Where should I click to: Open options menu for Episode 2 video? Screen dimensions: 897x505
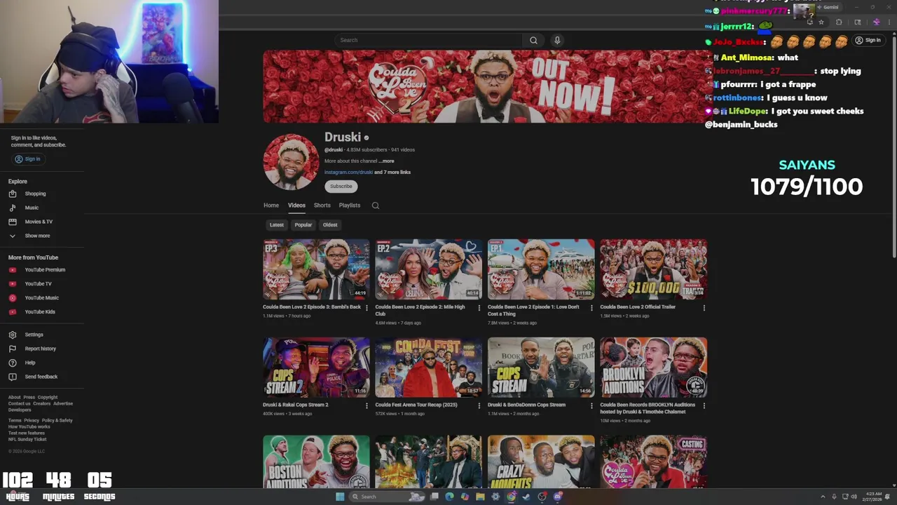coord(479,307)
